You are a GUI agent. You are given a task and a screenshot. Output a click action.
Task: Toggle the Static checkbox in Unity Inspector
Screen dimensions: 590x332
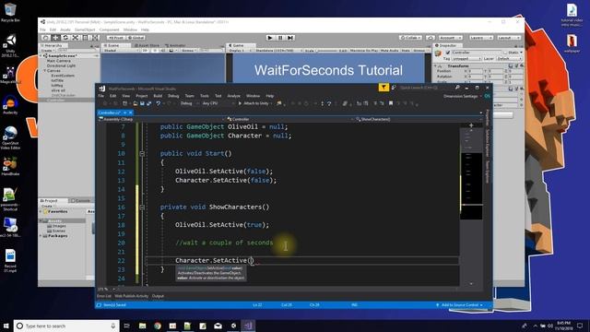(x=505, y=53)
